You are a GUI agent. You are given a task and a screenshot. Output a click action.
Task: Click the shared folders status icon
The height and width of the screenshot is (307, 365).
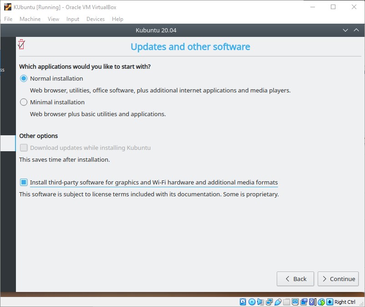[287, 302]
